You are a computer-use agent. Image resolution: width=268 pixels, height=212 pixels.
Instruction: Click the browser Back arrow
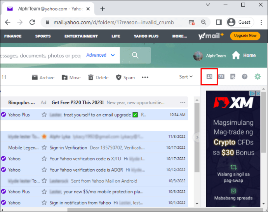[8, 22]
